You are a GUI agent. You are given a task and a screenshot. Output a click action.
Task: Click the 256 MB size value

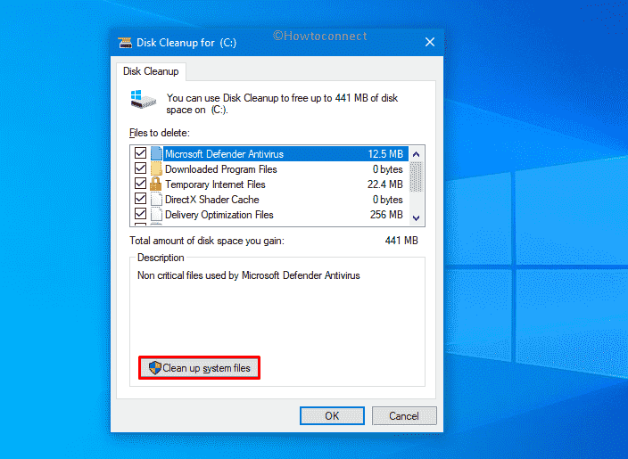click(x=386, y=215)
